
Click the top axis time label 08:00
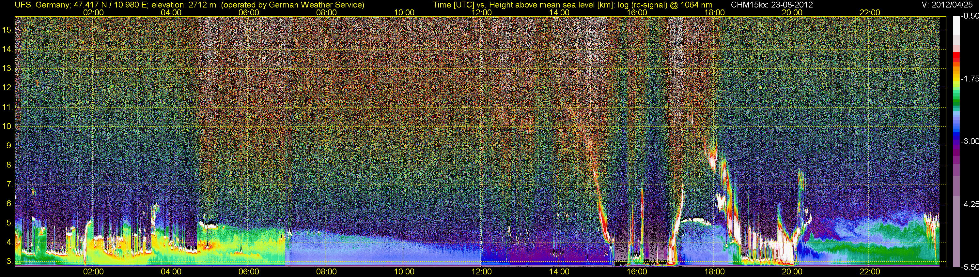click(x=326, y=12)
